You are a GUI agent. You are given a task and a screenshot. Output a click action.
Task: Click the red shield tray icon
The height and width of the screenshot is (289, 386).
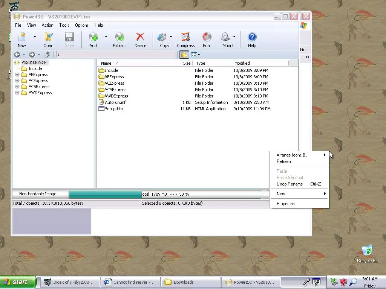click(x=343, y=282)
